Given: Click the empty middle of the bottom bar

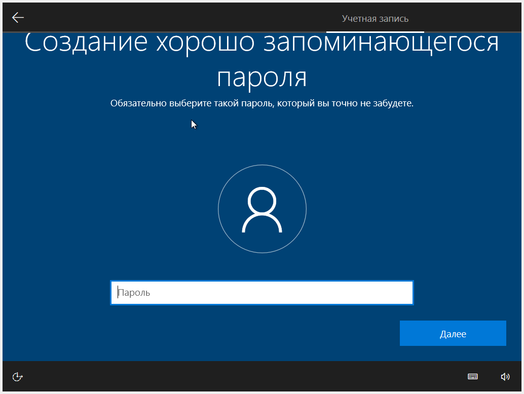Looking at the screenshot, I should 253,377.
